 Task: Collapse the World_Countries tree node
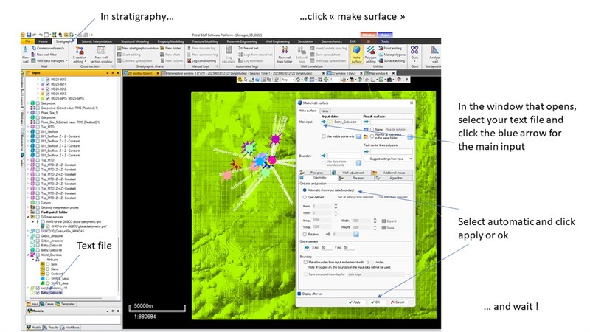point(28,255)
